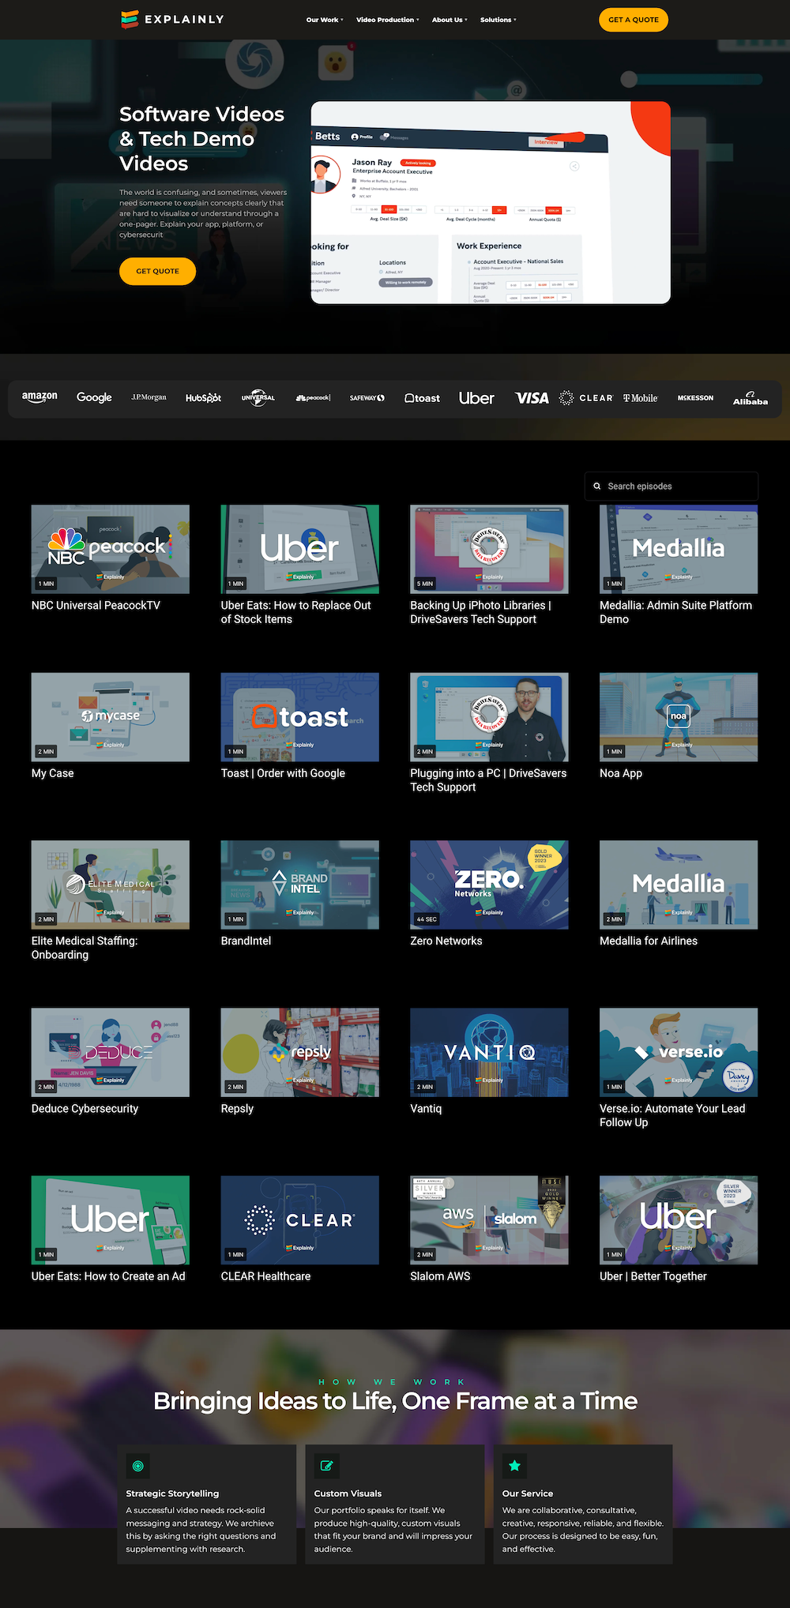
Task: Open the Elite Medical Staffing thumbnail
Action: (111, 885)
